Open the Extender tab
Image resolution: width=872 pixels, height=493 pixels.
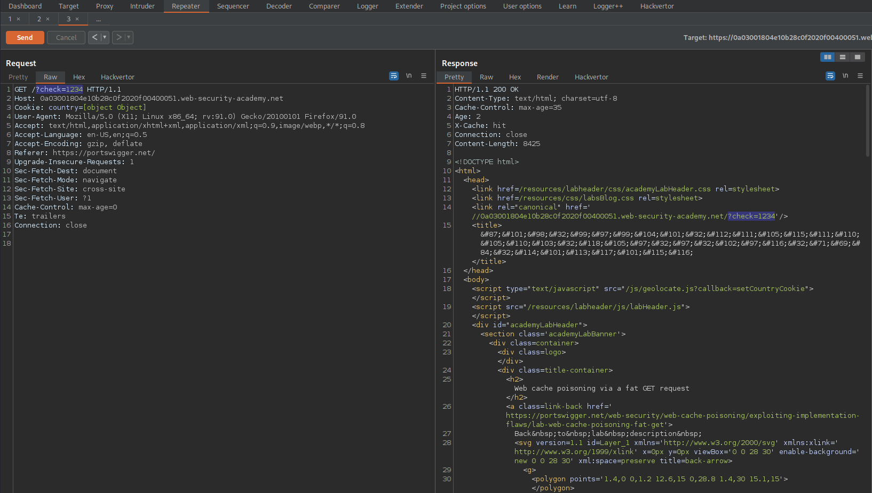click(x=409, y=6)
